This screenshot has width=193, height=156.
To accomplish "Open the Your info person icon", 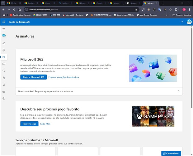I will point(4,50).
